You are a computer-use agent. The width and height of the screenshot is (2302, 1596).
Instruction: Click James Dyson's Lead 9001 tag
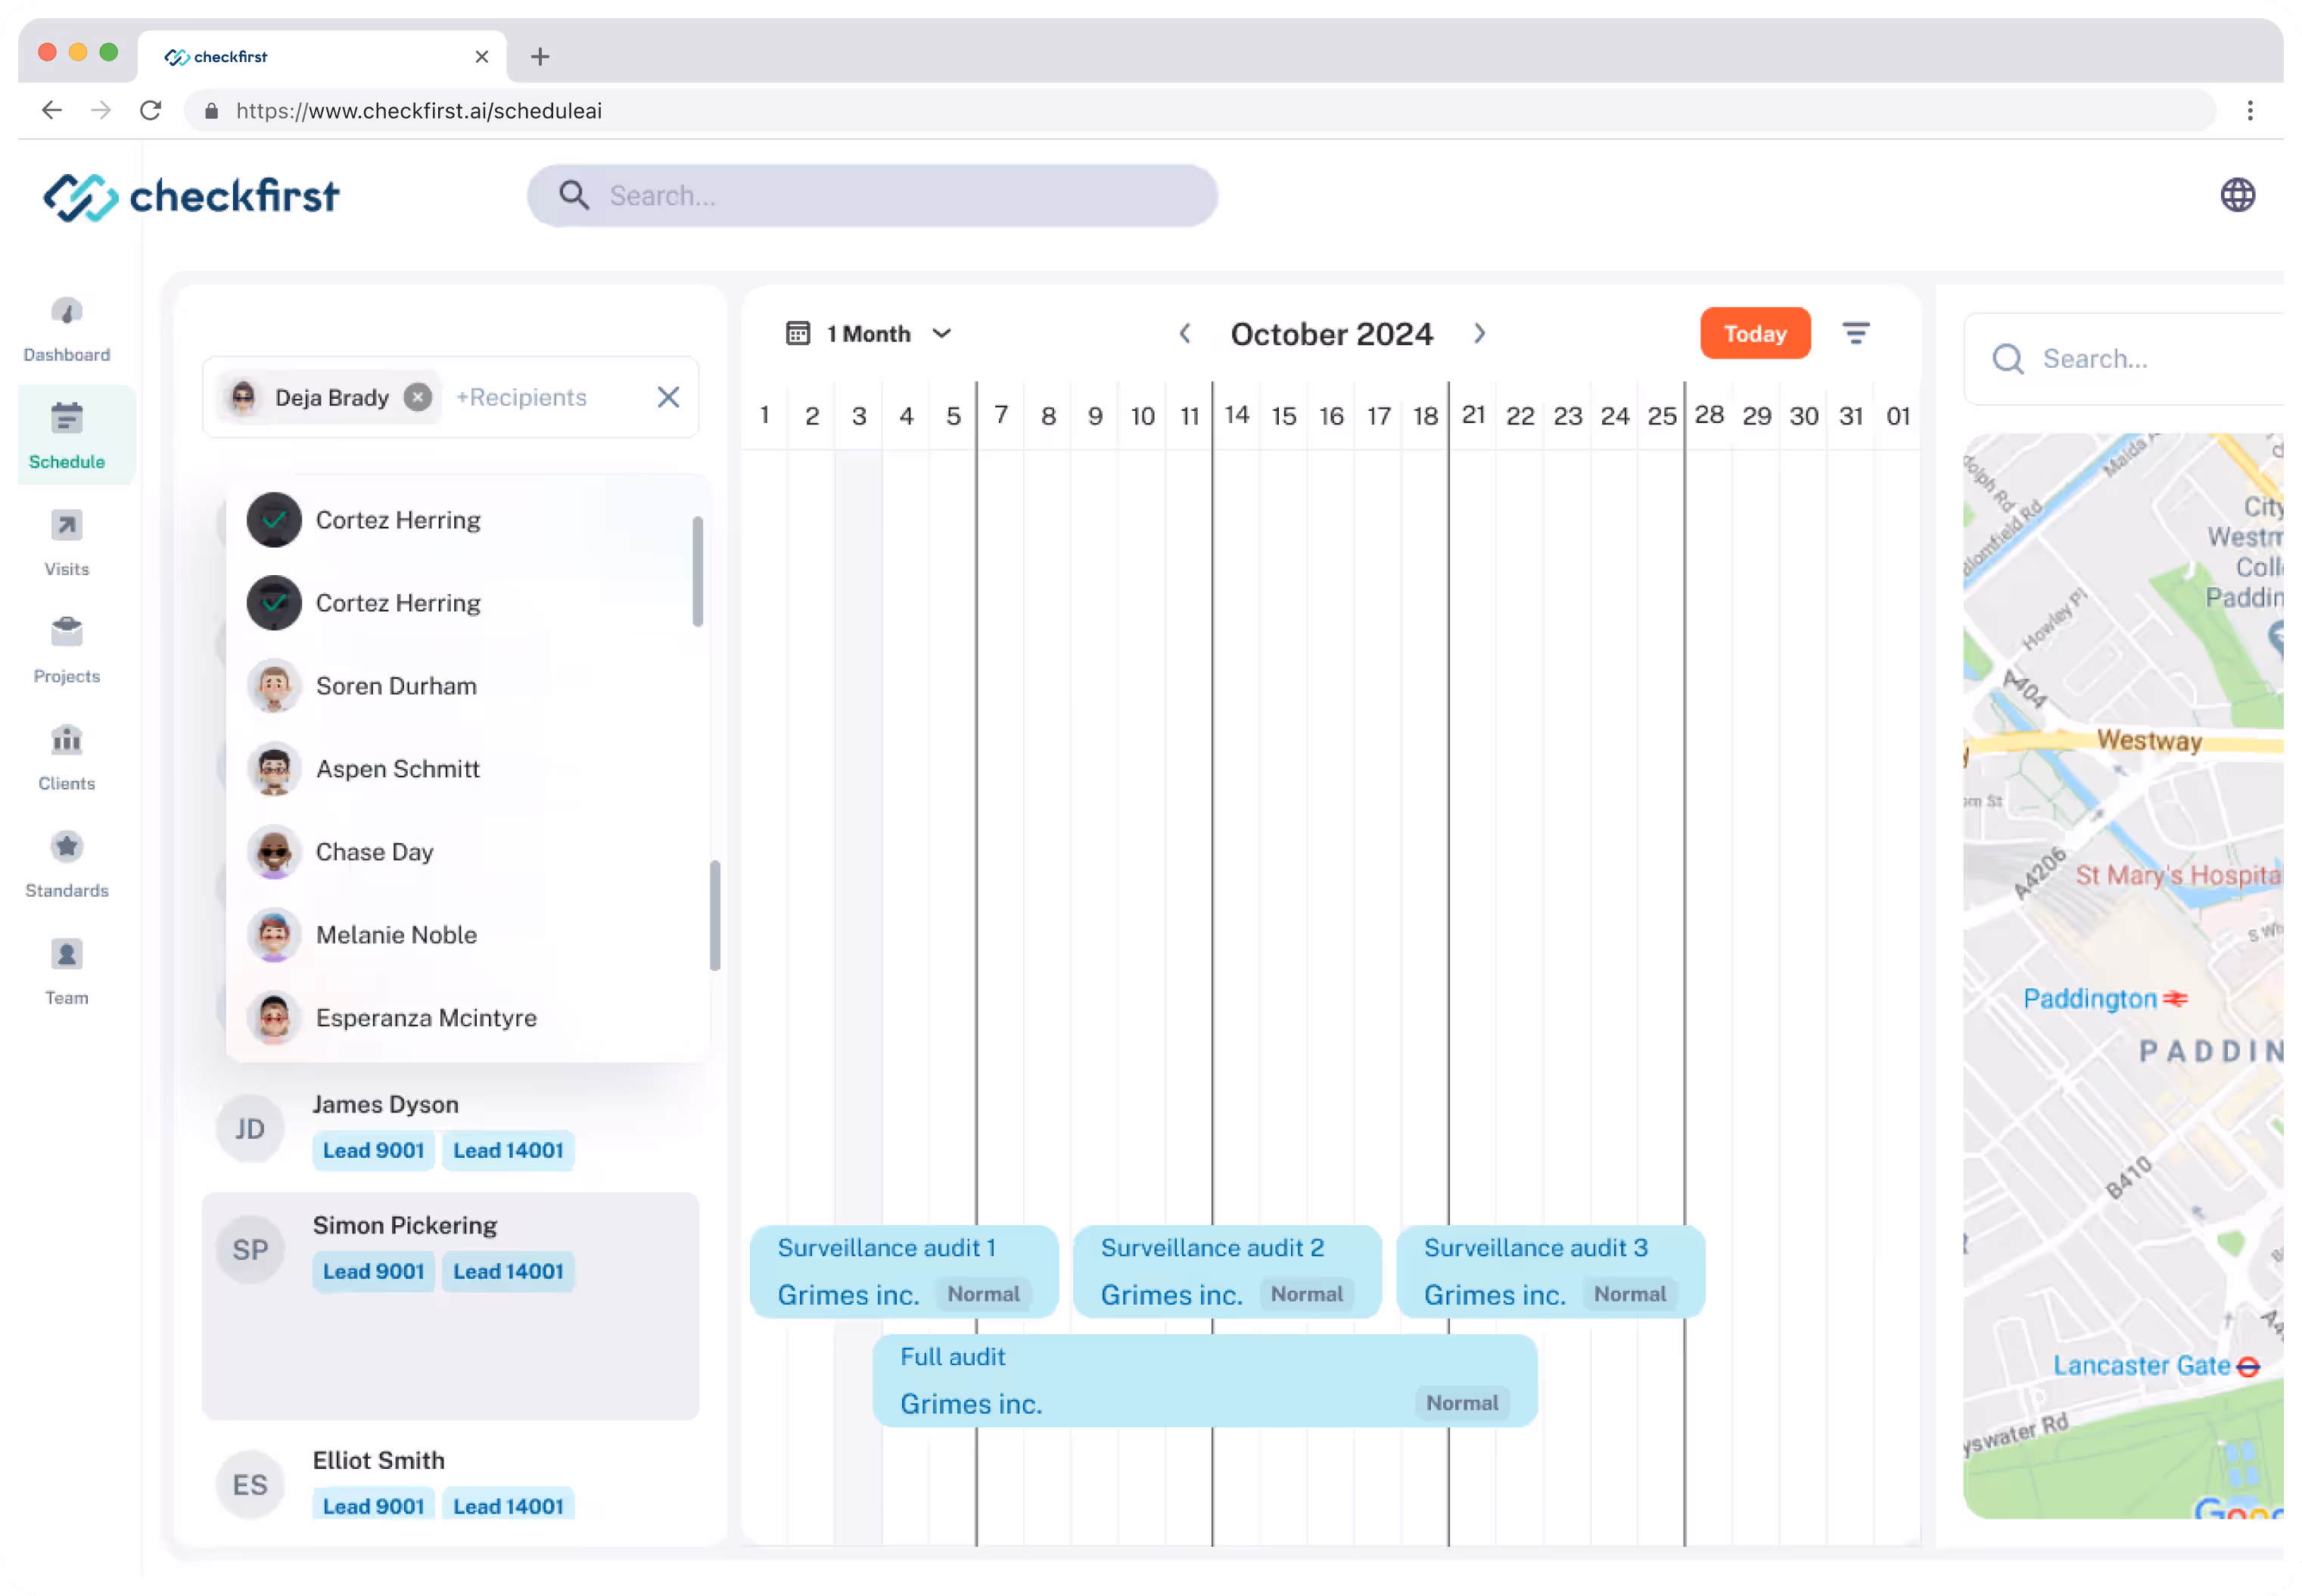point(373,1150)
